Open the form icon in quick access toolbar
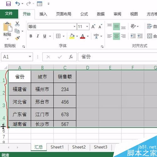Viewport: 157px width, 157px height. [x=40, y=4]
